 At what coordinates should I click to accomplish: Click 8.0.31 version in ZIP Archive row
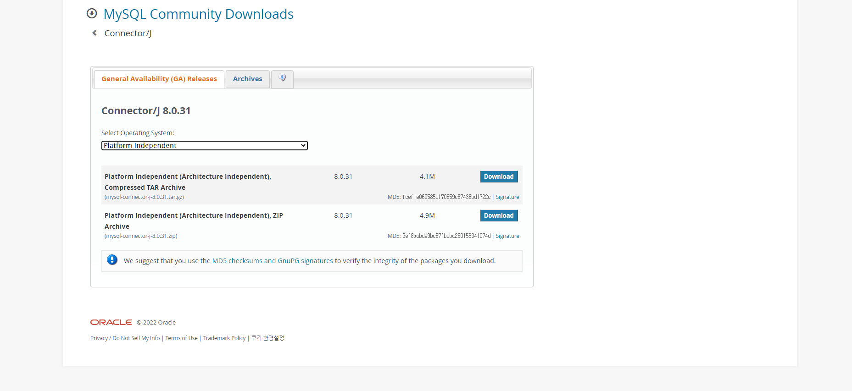click(x=343, y=215)
